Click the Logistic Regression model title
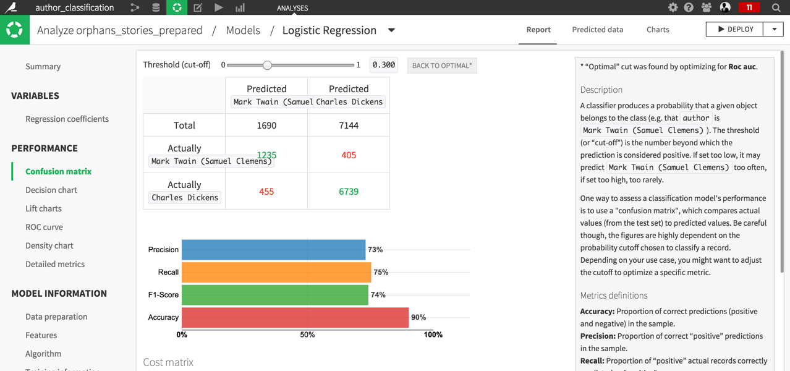This screenshot has height=371, width=790. click(329, 30)
